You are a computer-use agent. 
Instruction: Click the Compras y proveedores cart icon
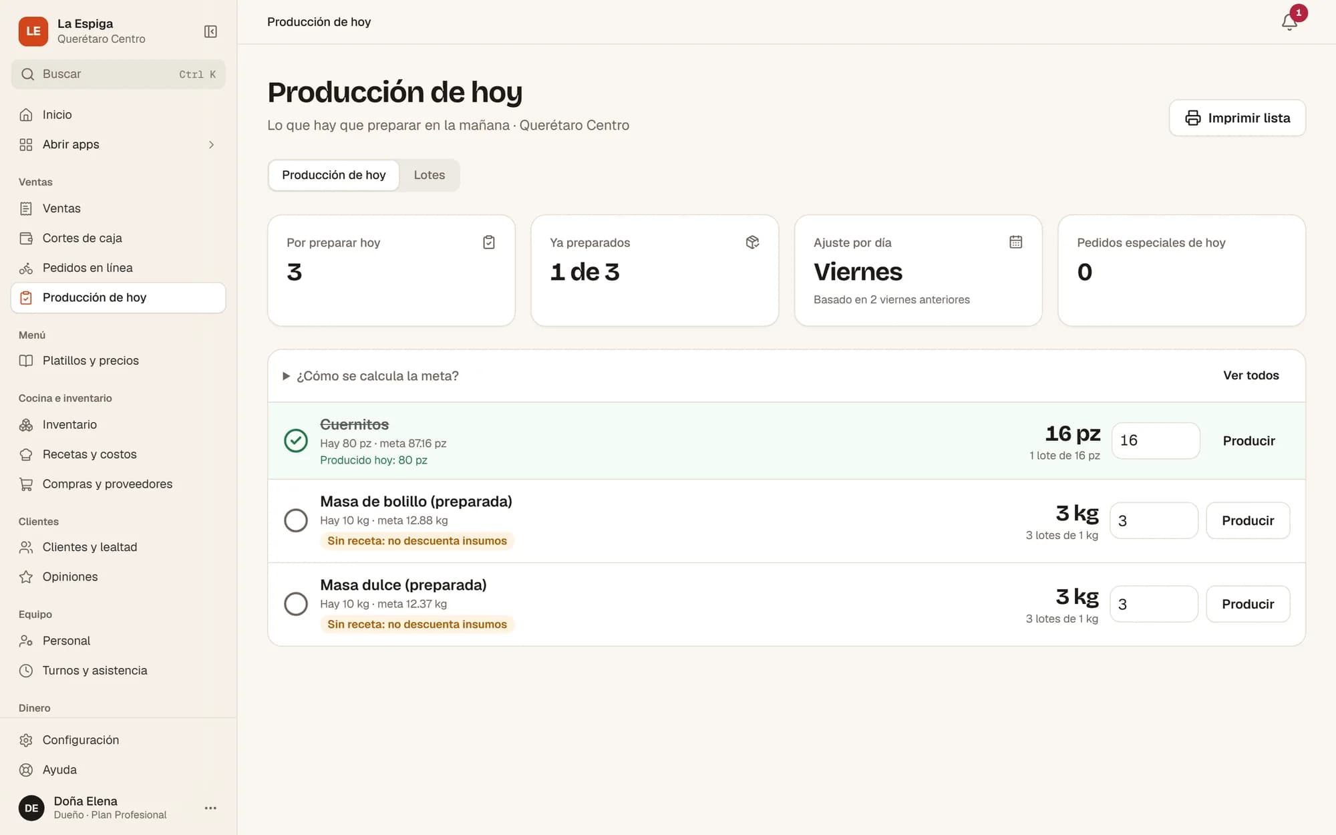[x=26, y=484]
